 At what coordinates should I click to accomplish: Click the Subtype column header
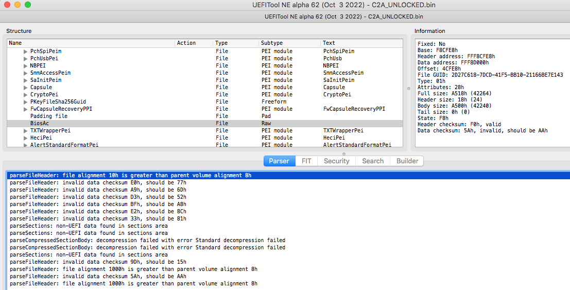pos(290,43)
